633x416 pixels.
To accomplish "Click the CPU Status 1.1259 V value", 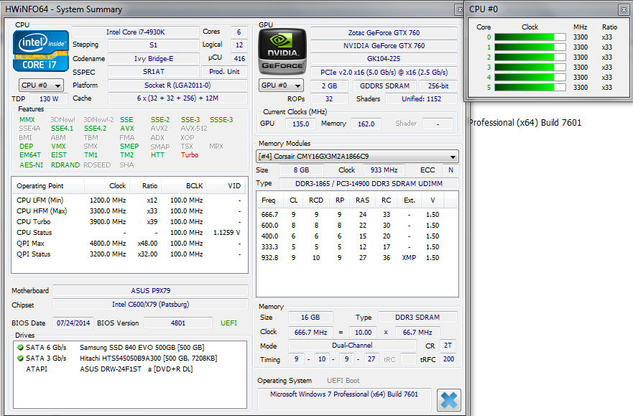I will [x=226, y=233].
